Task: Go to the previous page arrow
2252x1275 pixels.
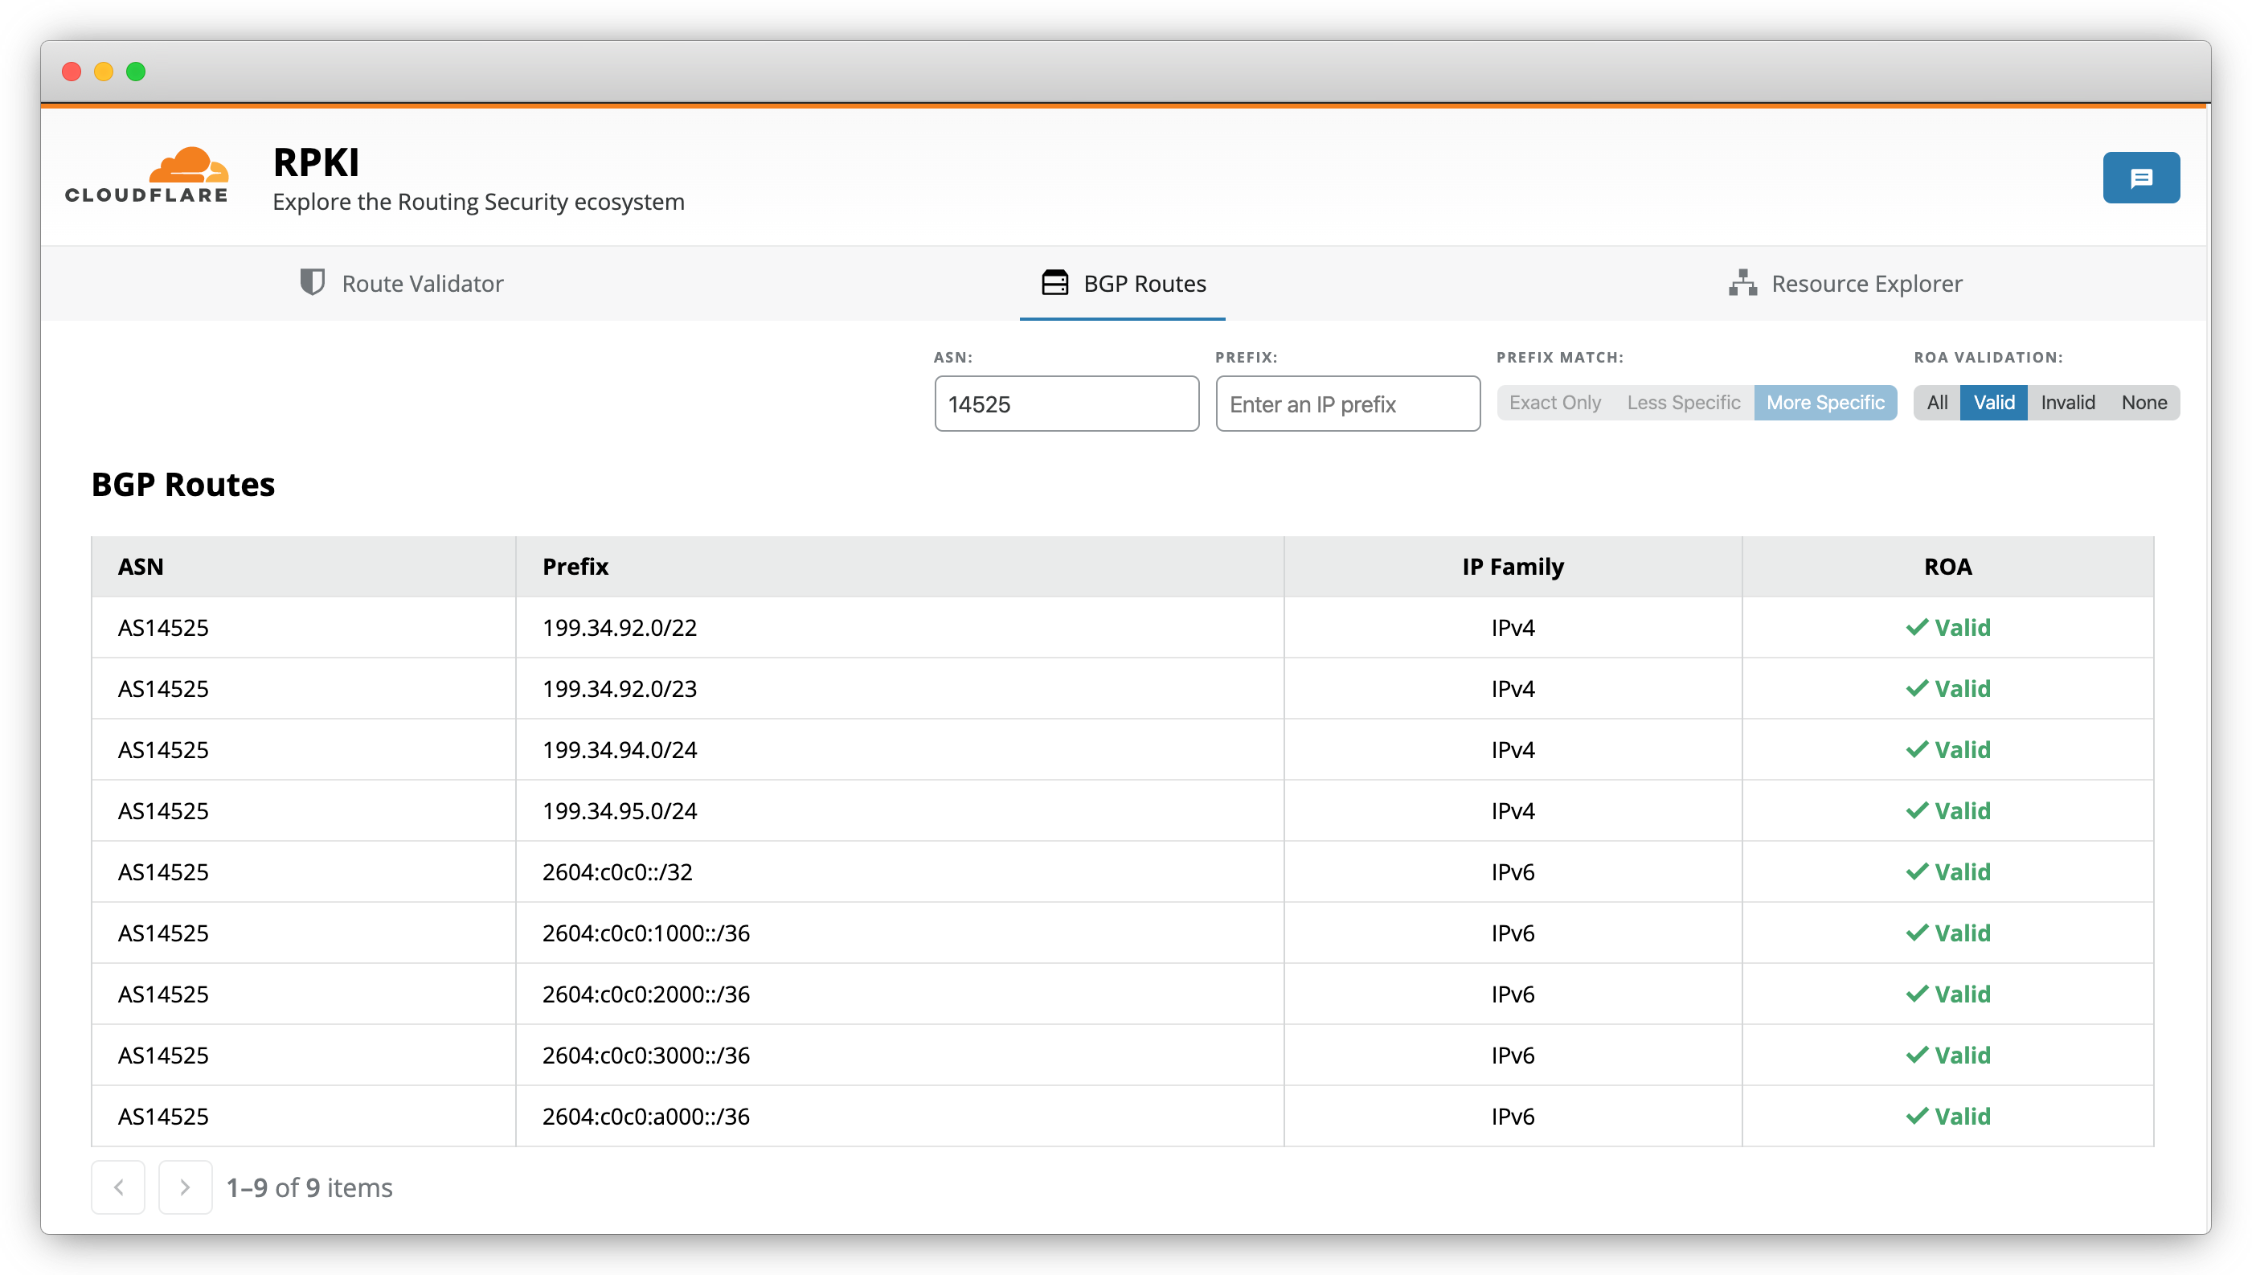Action: pyautogui.click(x=118, y=1187)
